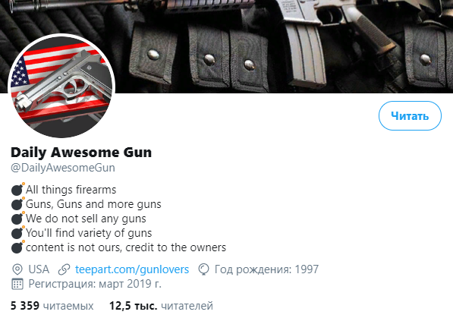The image size is (453, 318).
Task: Open the teepart.com/gunlovers link
Action: (x=132, y=269)
